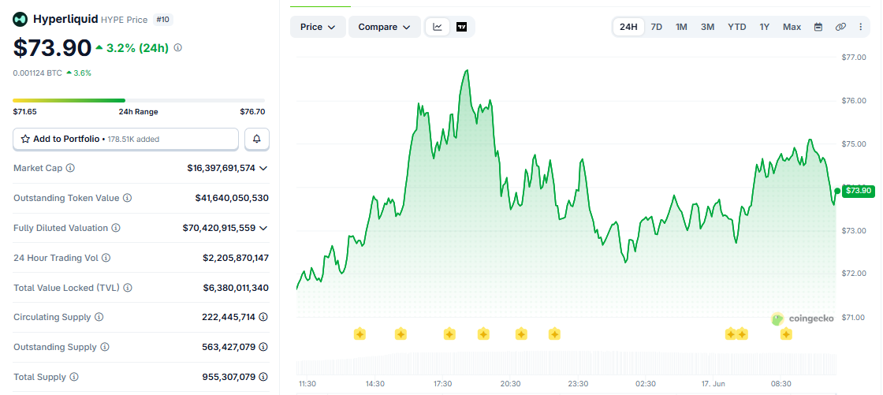
Task: Switch to TradingView chart view
Action: (x=462, y=27)
